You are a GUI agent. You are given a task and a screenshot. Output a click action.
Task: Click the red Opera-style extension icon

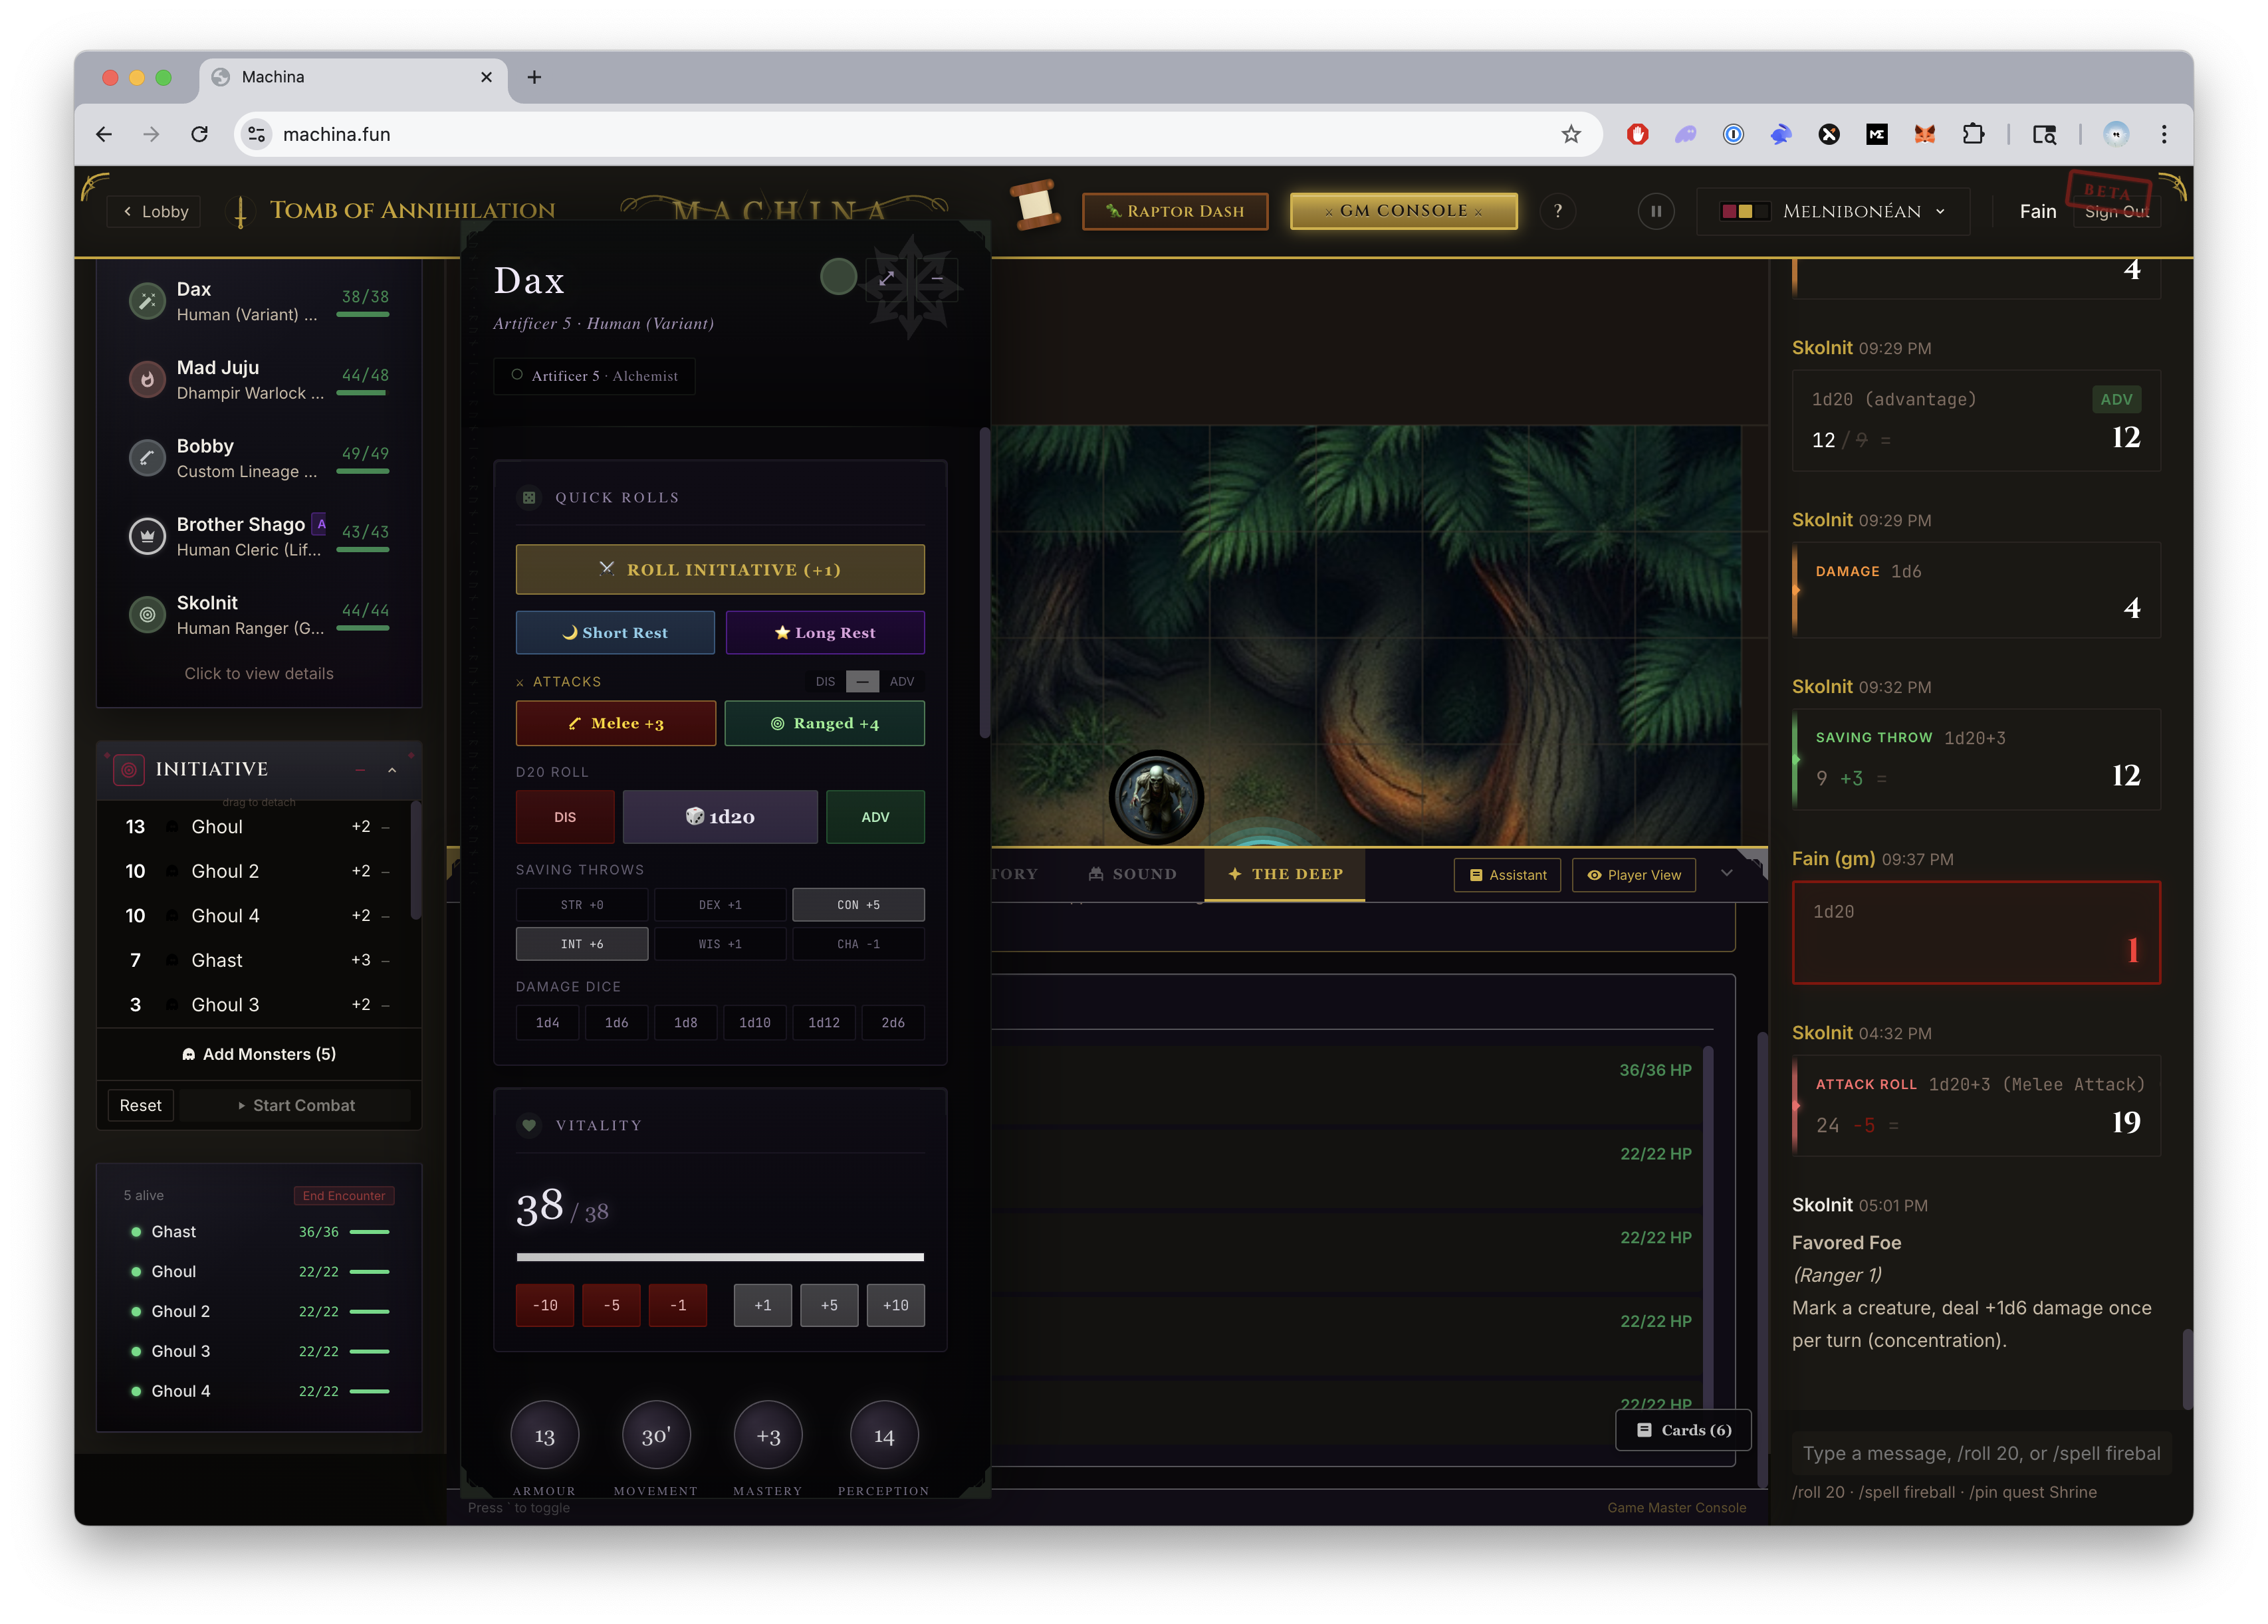1637,134
